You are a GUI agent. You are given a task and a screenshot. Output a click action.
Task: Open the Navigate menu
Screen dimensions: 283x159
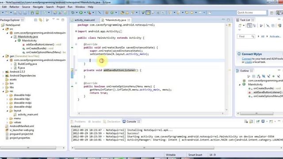pyautogui.click(x=38, y=7)
